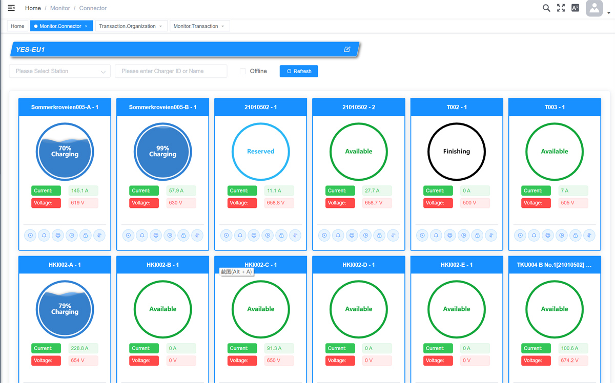Click play icon on T002 - 1 card
The height and width of the screenshot is (383, 615).
click(x=464, y=236)
